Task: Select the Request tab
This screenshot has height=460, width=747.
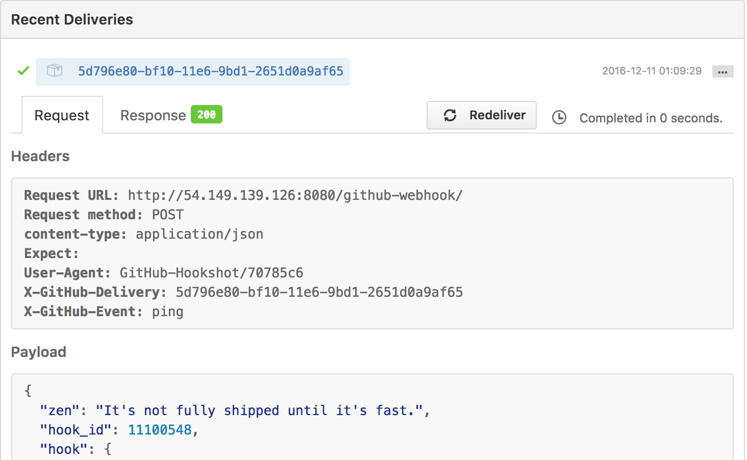Action: coord(61,115)
